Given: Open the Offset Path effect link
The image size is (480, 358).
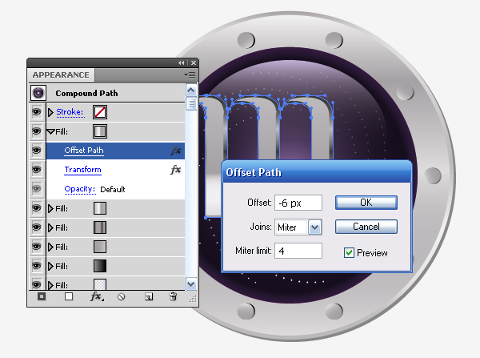Looking at the screenshot, I should tap(84, 151).
